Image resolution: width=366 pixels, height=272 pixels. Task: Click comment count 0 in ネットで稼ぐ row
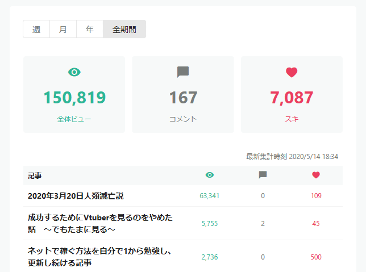click(263, 257)
